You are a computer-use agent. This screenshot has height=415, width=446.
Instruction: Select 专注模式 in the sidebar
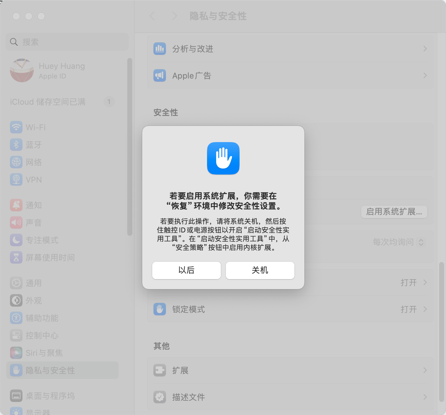62,240
